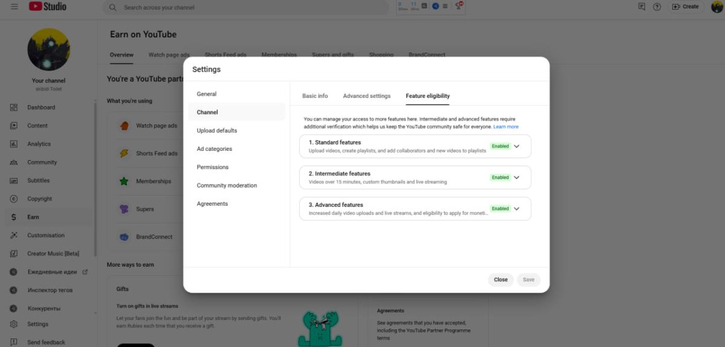Viewport: 725px width, 347px height.
Task: Click the Dashboard icon in sidebar
Action: (14, 107)
